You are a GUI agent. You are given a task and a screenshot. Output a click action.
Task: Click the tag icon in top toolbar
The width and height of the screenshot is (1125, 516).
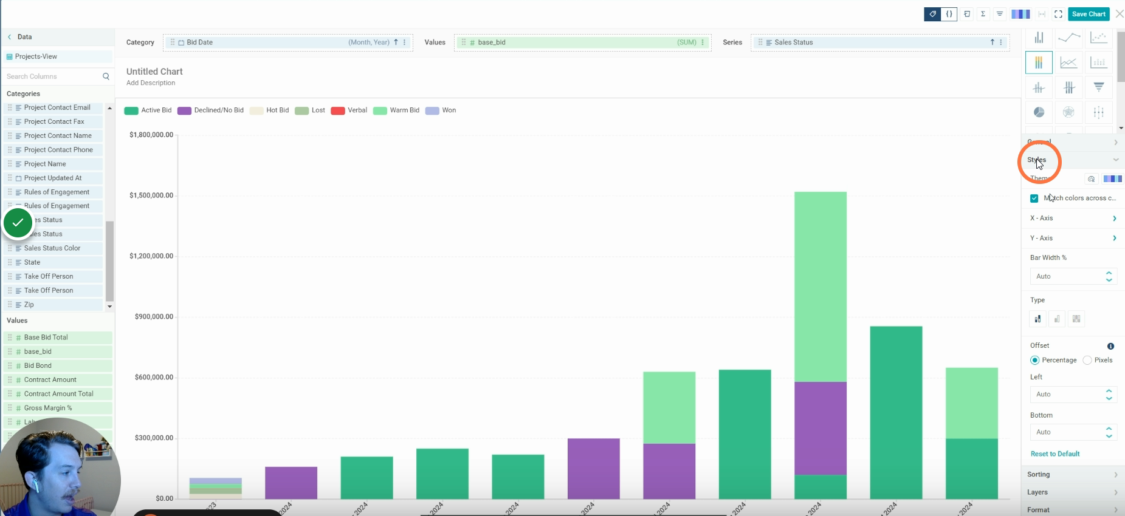tap(932, 14)
